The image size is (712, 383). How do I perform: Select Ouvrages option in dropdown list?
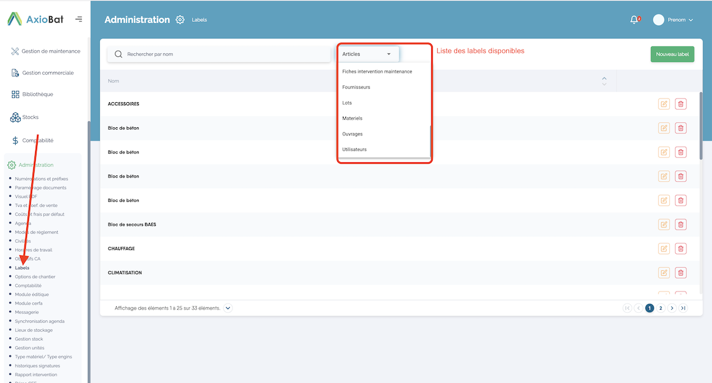(x=352, y=134)
